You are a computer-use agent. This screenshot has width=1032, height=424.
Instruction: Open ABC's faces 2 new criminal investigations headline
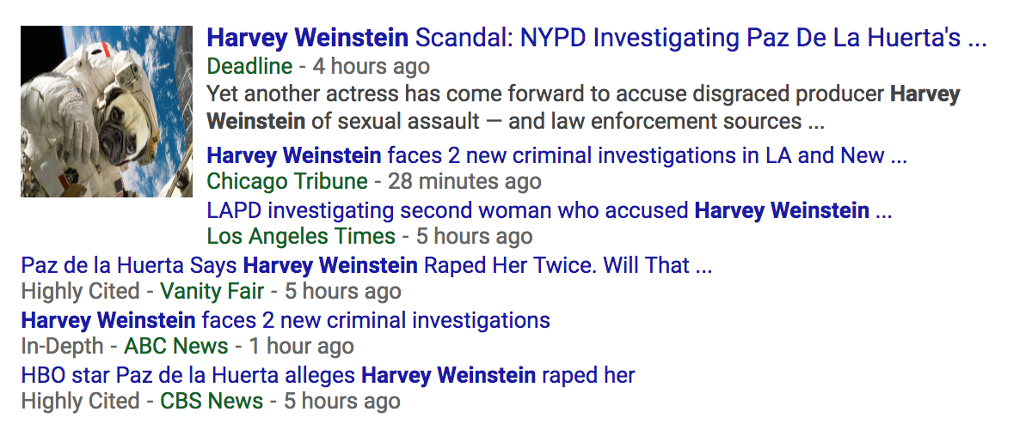point(286,321)
